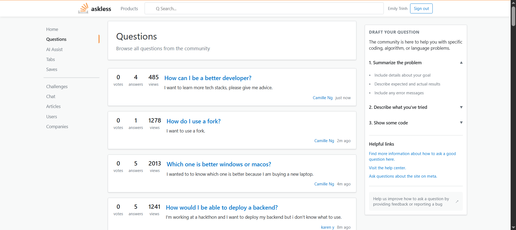Screen dimensions: 516x230
Task: Open How can I be a better developer?
Action: 208,78
